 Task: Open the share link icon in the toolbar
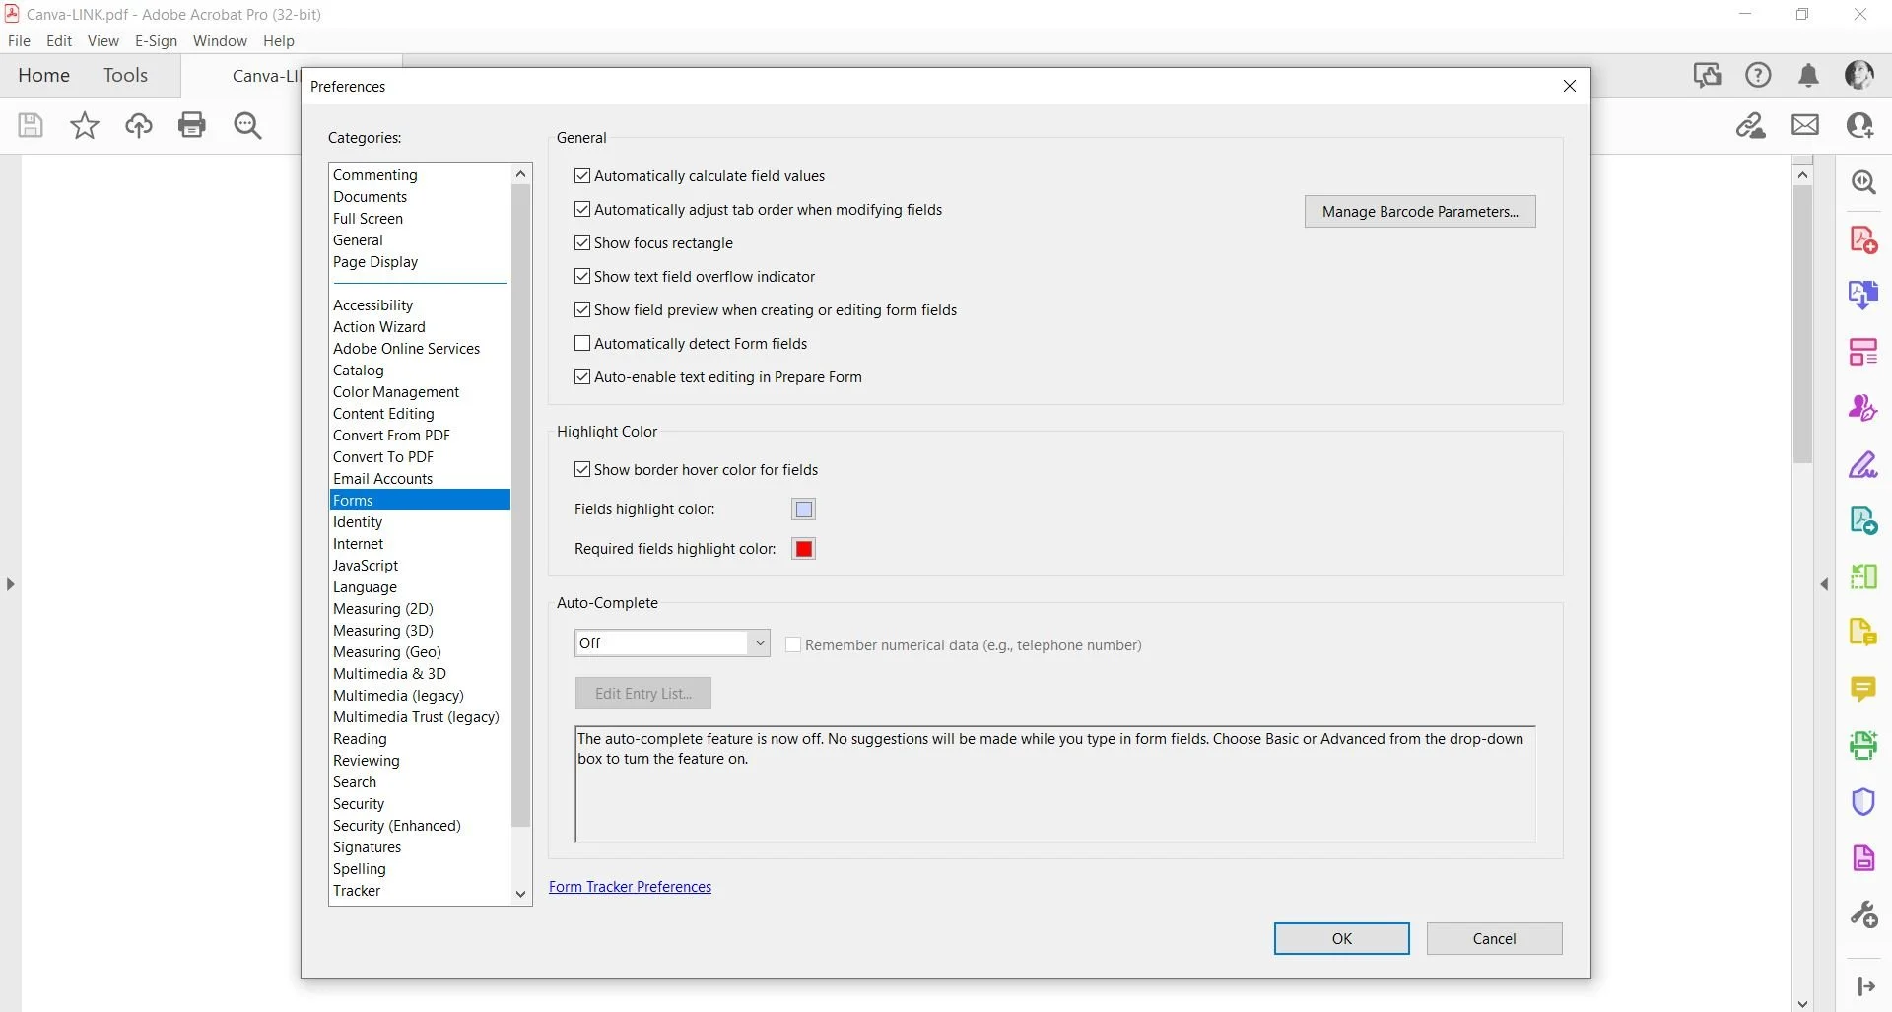click(x=1751, y=125)
